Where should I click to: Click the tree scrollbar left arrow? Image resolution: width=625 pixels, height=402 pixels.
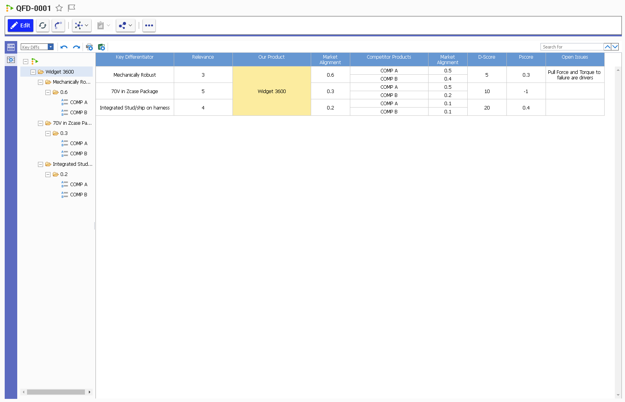(x=23, y=392)
